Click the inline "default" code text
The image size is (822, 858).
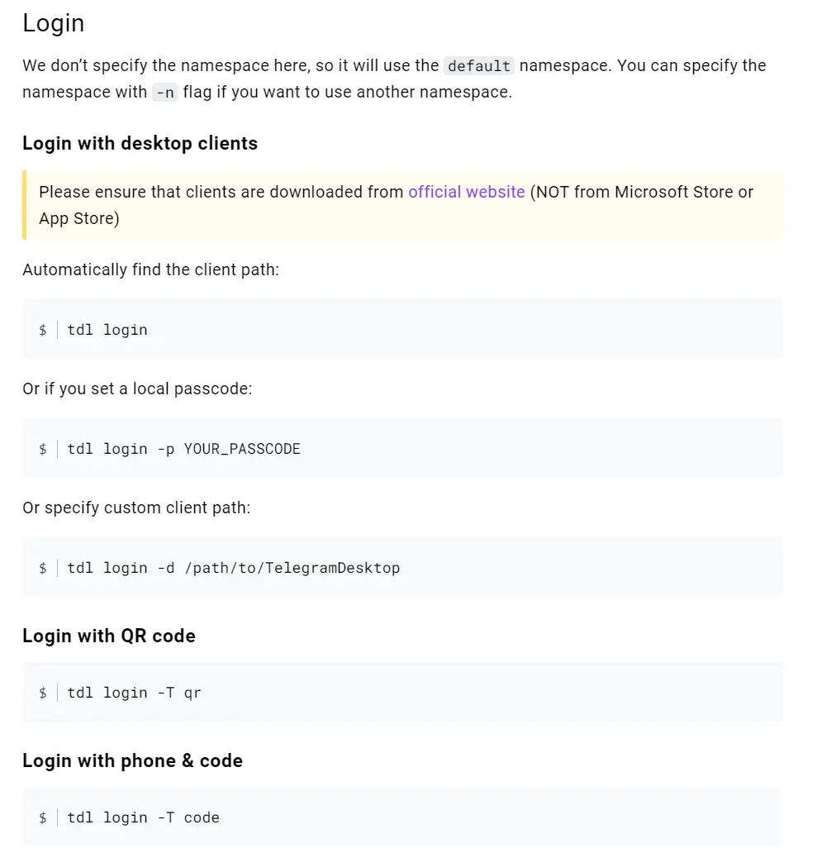click(x=479, y=66)
